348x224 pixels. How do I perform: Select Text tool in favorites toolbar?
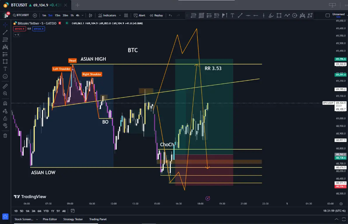(232, 15)
